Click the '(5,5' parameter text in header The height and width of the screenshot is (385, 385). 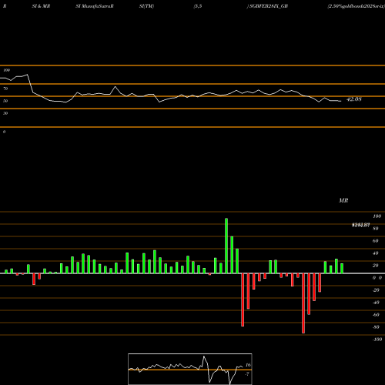tap(198, 6)
